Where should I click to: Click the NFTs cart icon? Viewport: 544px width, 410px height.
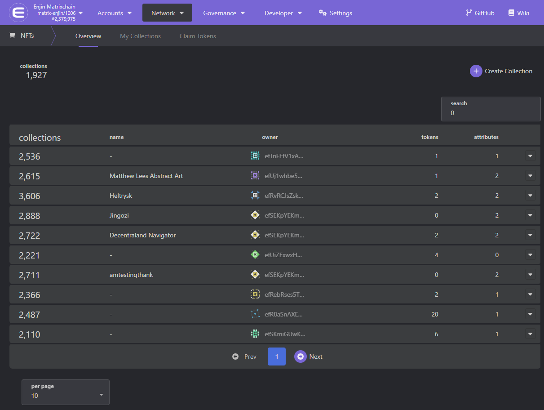(13, 36)
